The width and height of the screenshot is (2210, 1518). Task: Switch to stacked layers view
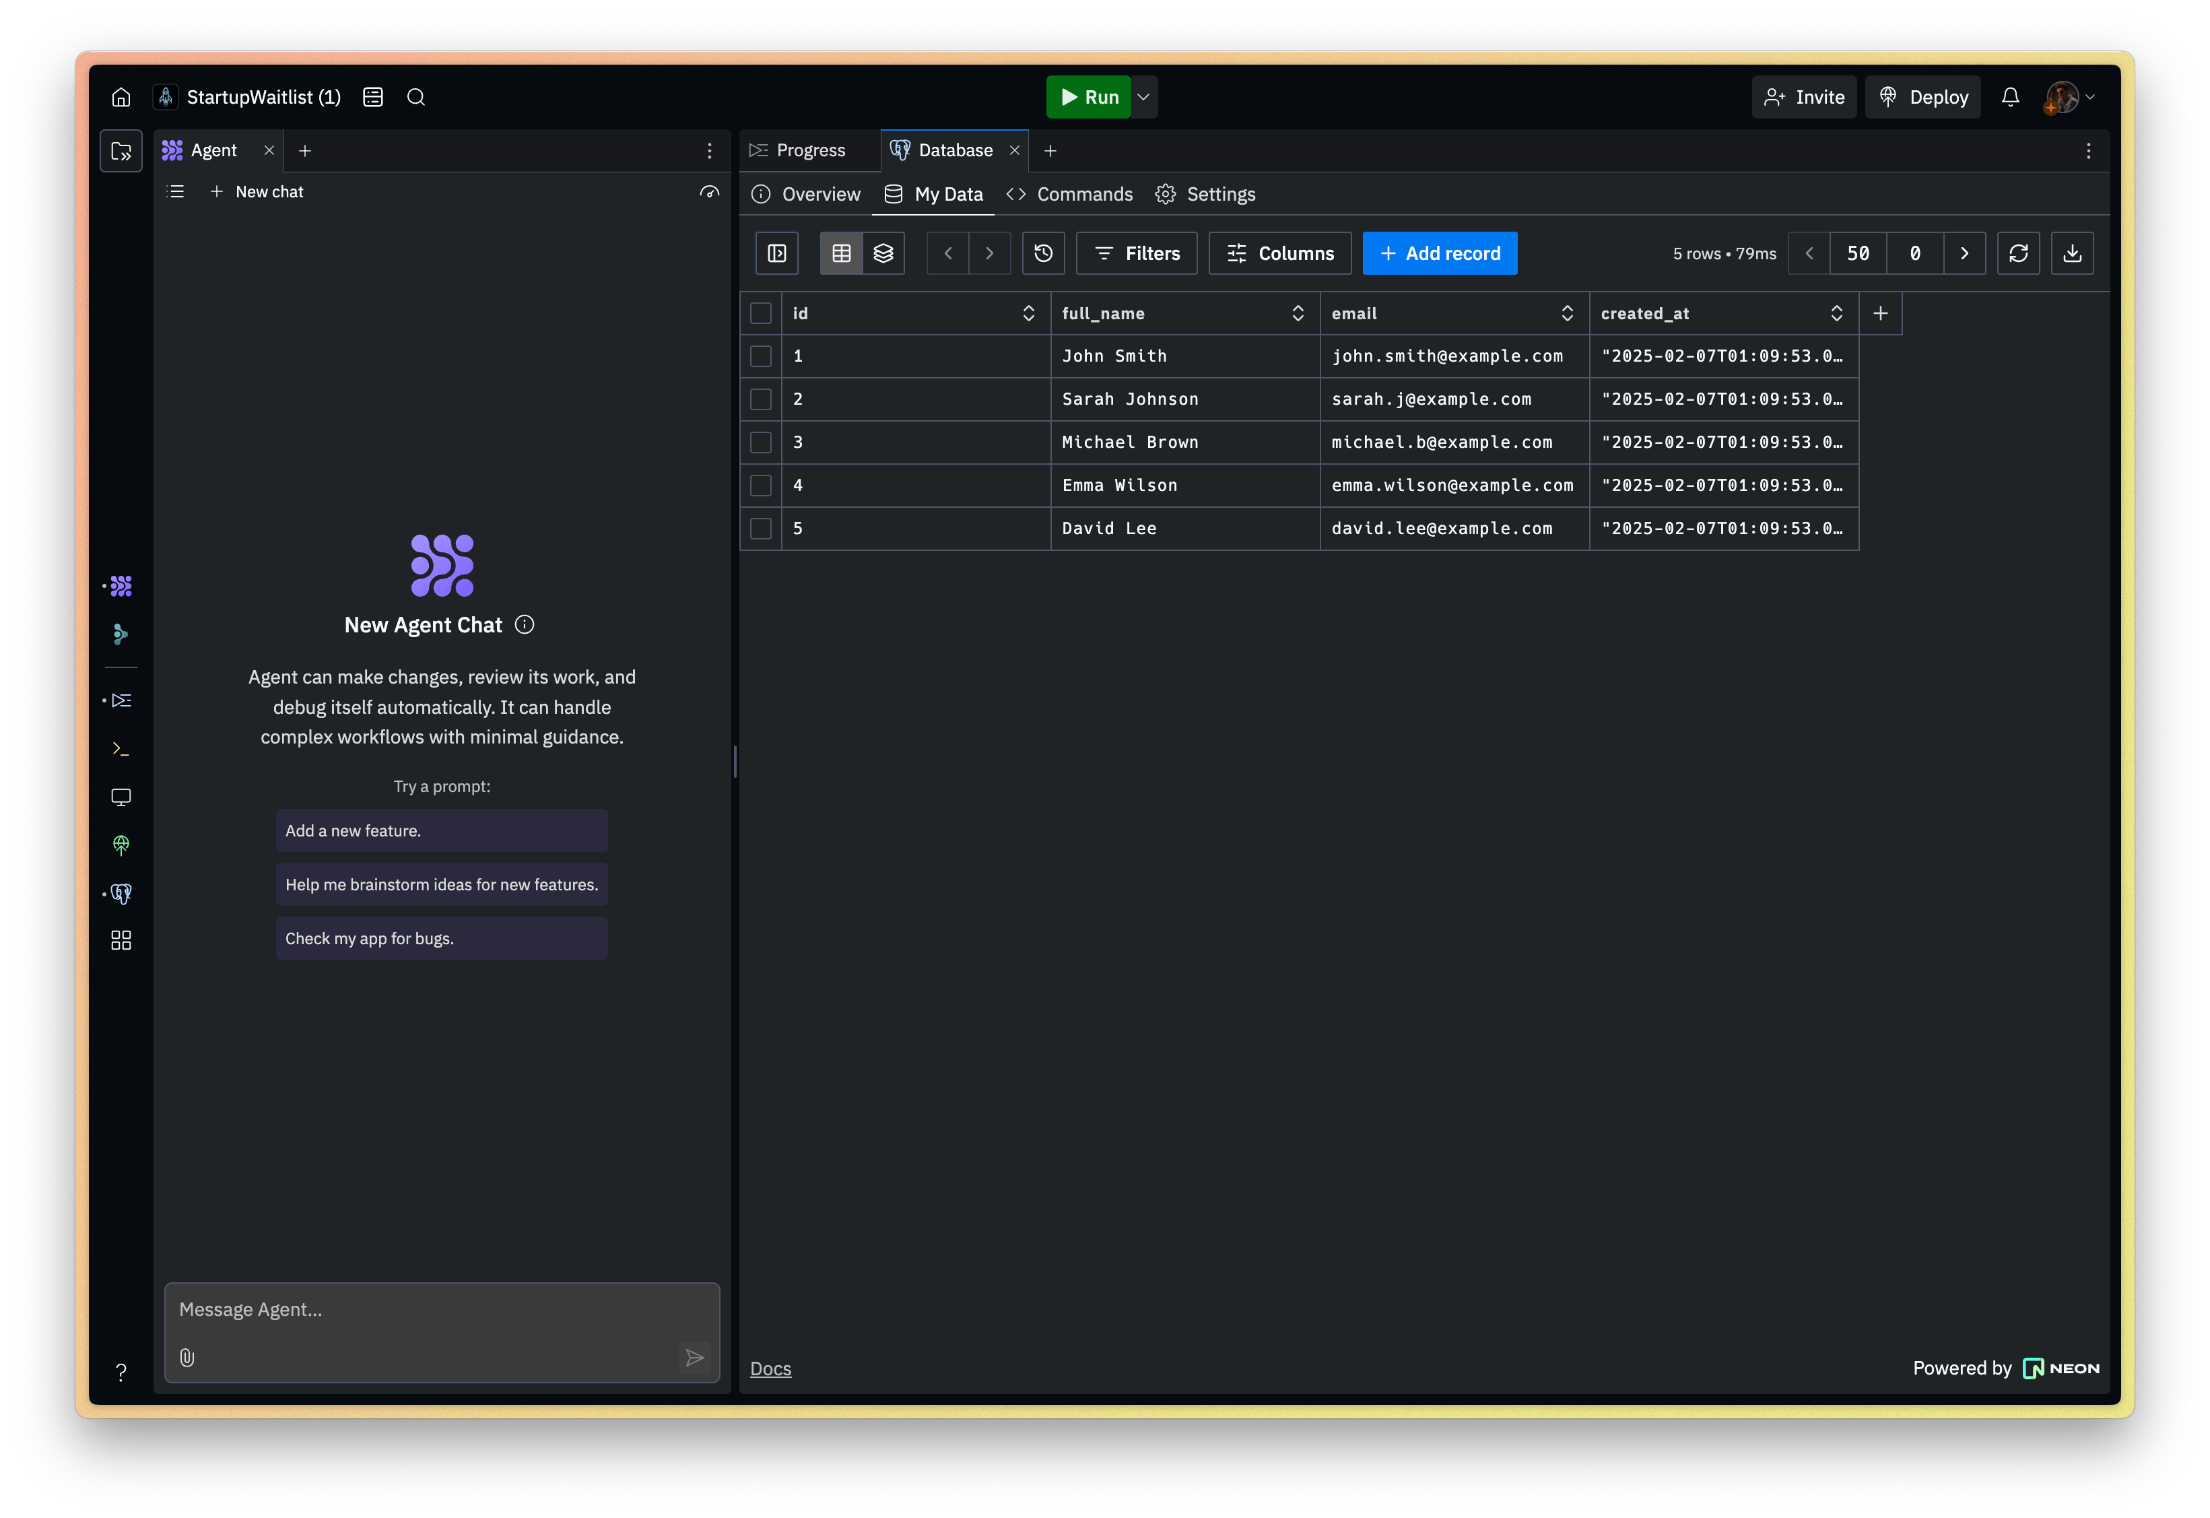click(x=883, y=253)
